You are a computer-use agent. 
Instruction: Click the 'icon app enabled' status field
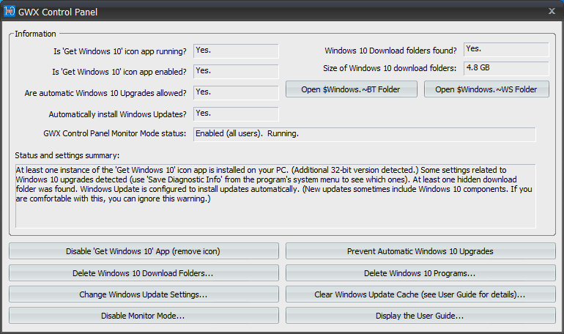point(236,72)
